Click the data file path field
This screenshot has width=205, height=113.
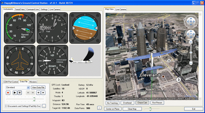tap(23, 106)
